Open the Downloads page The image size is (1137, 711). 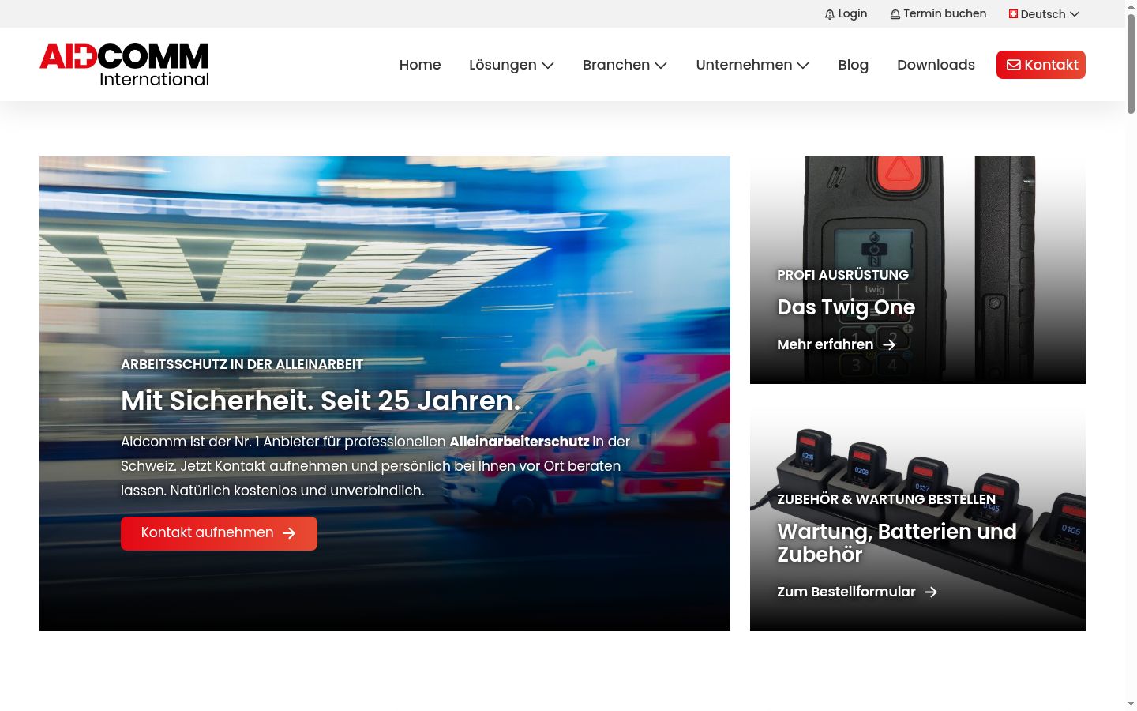click(x=936, y=65)
